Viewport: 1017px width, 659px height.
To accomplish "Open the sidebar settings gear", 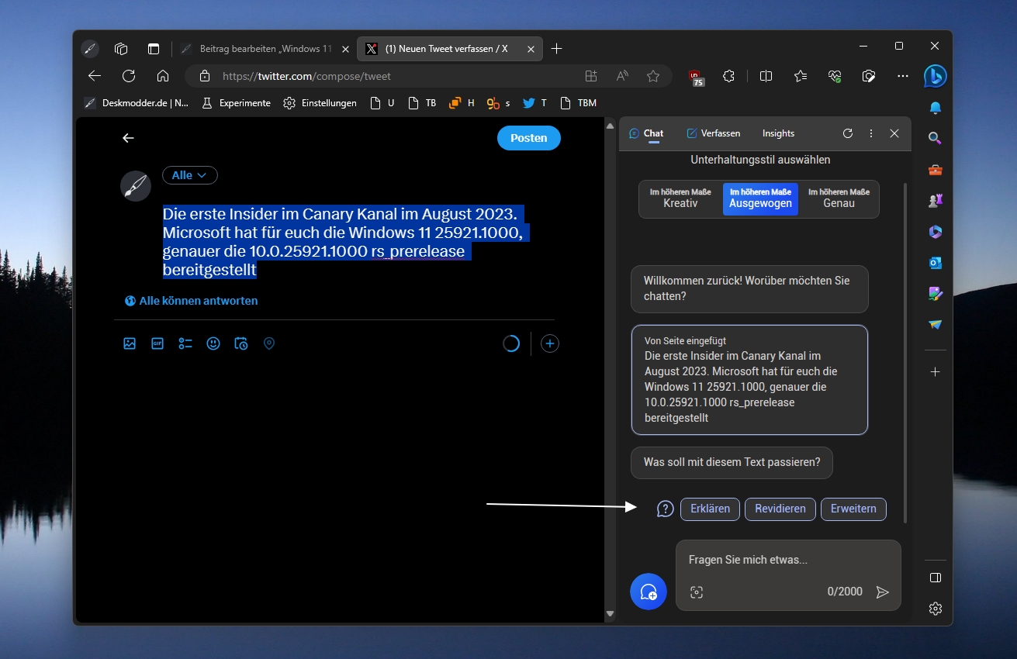I will pyautogui.click(x=936, y=609).
